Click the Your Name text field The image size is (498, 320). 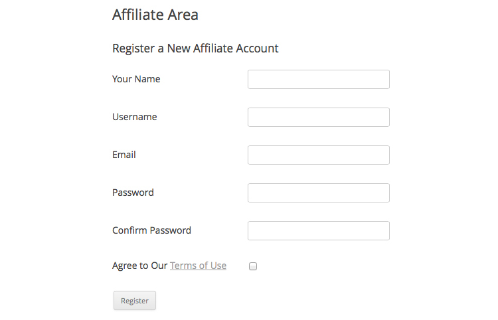click(x=318, y=80)
